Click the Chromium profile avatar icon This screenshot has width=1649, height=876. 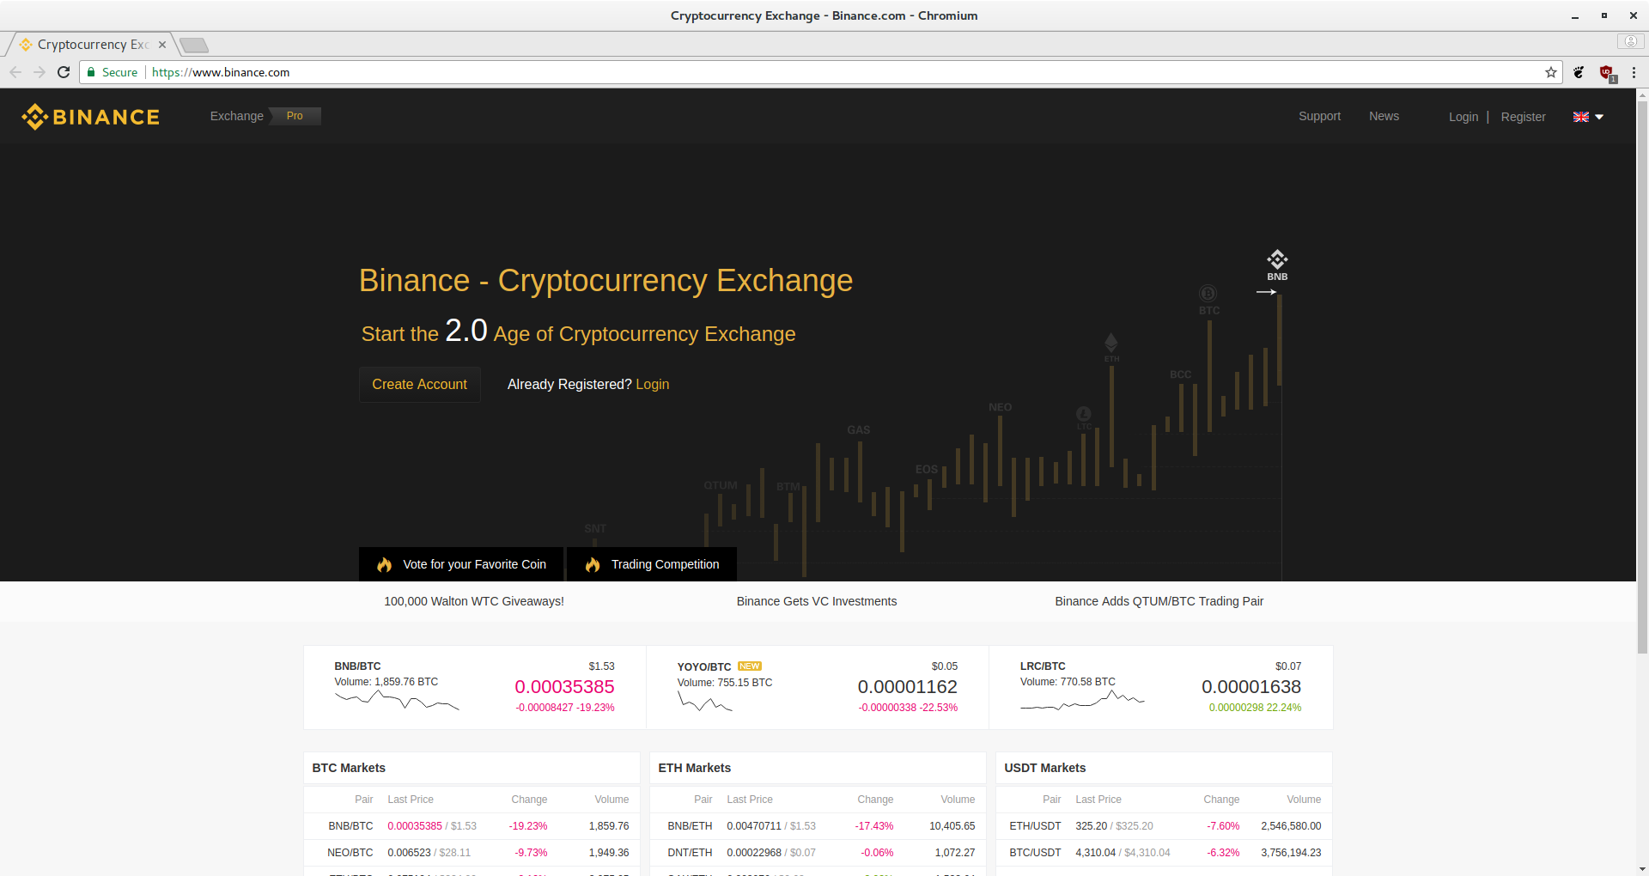(1630, 41)
